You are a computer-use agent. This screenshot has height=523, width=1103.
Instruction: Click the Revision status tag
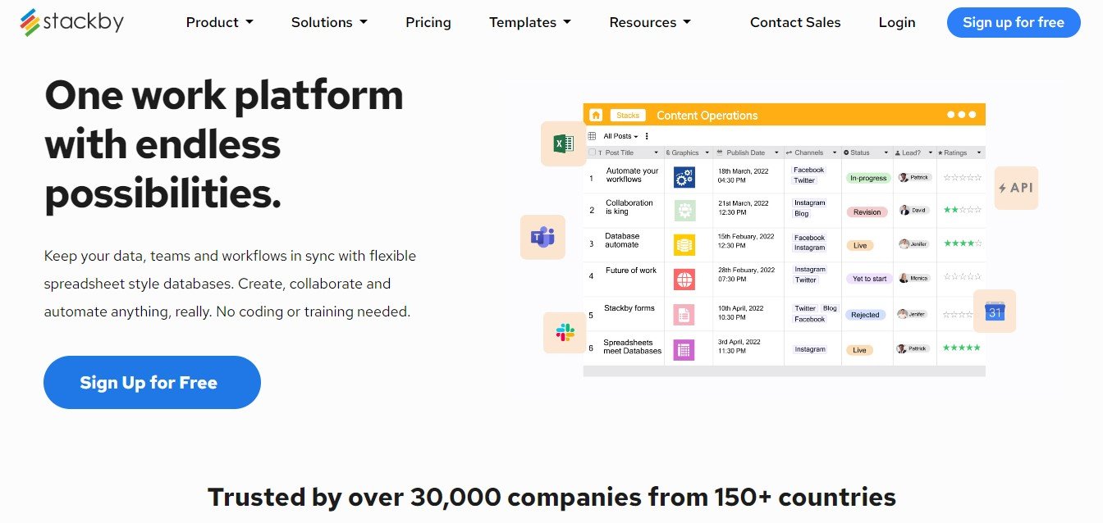(x=867, y=212)
